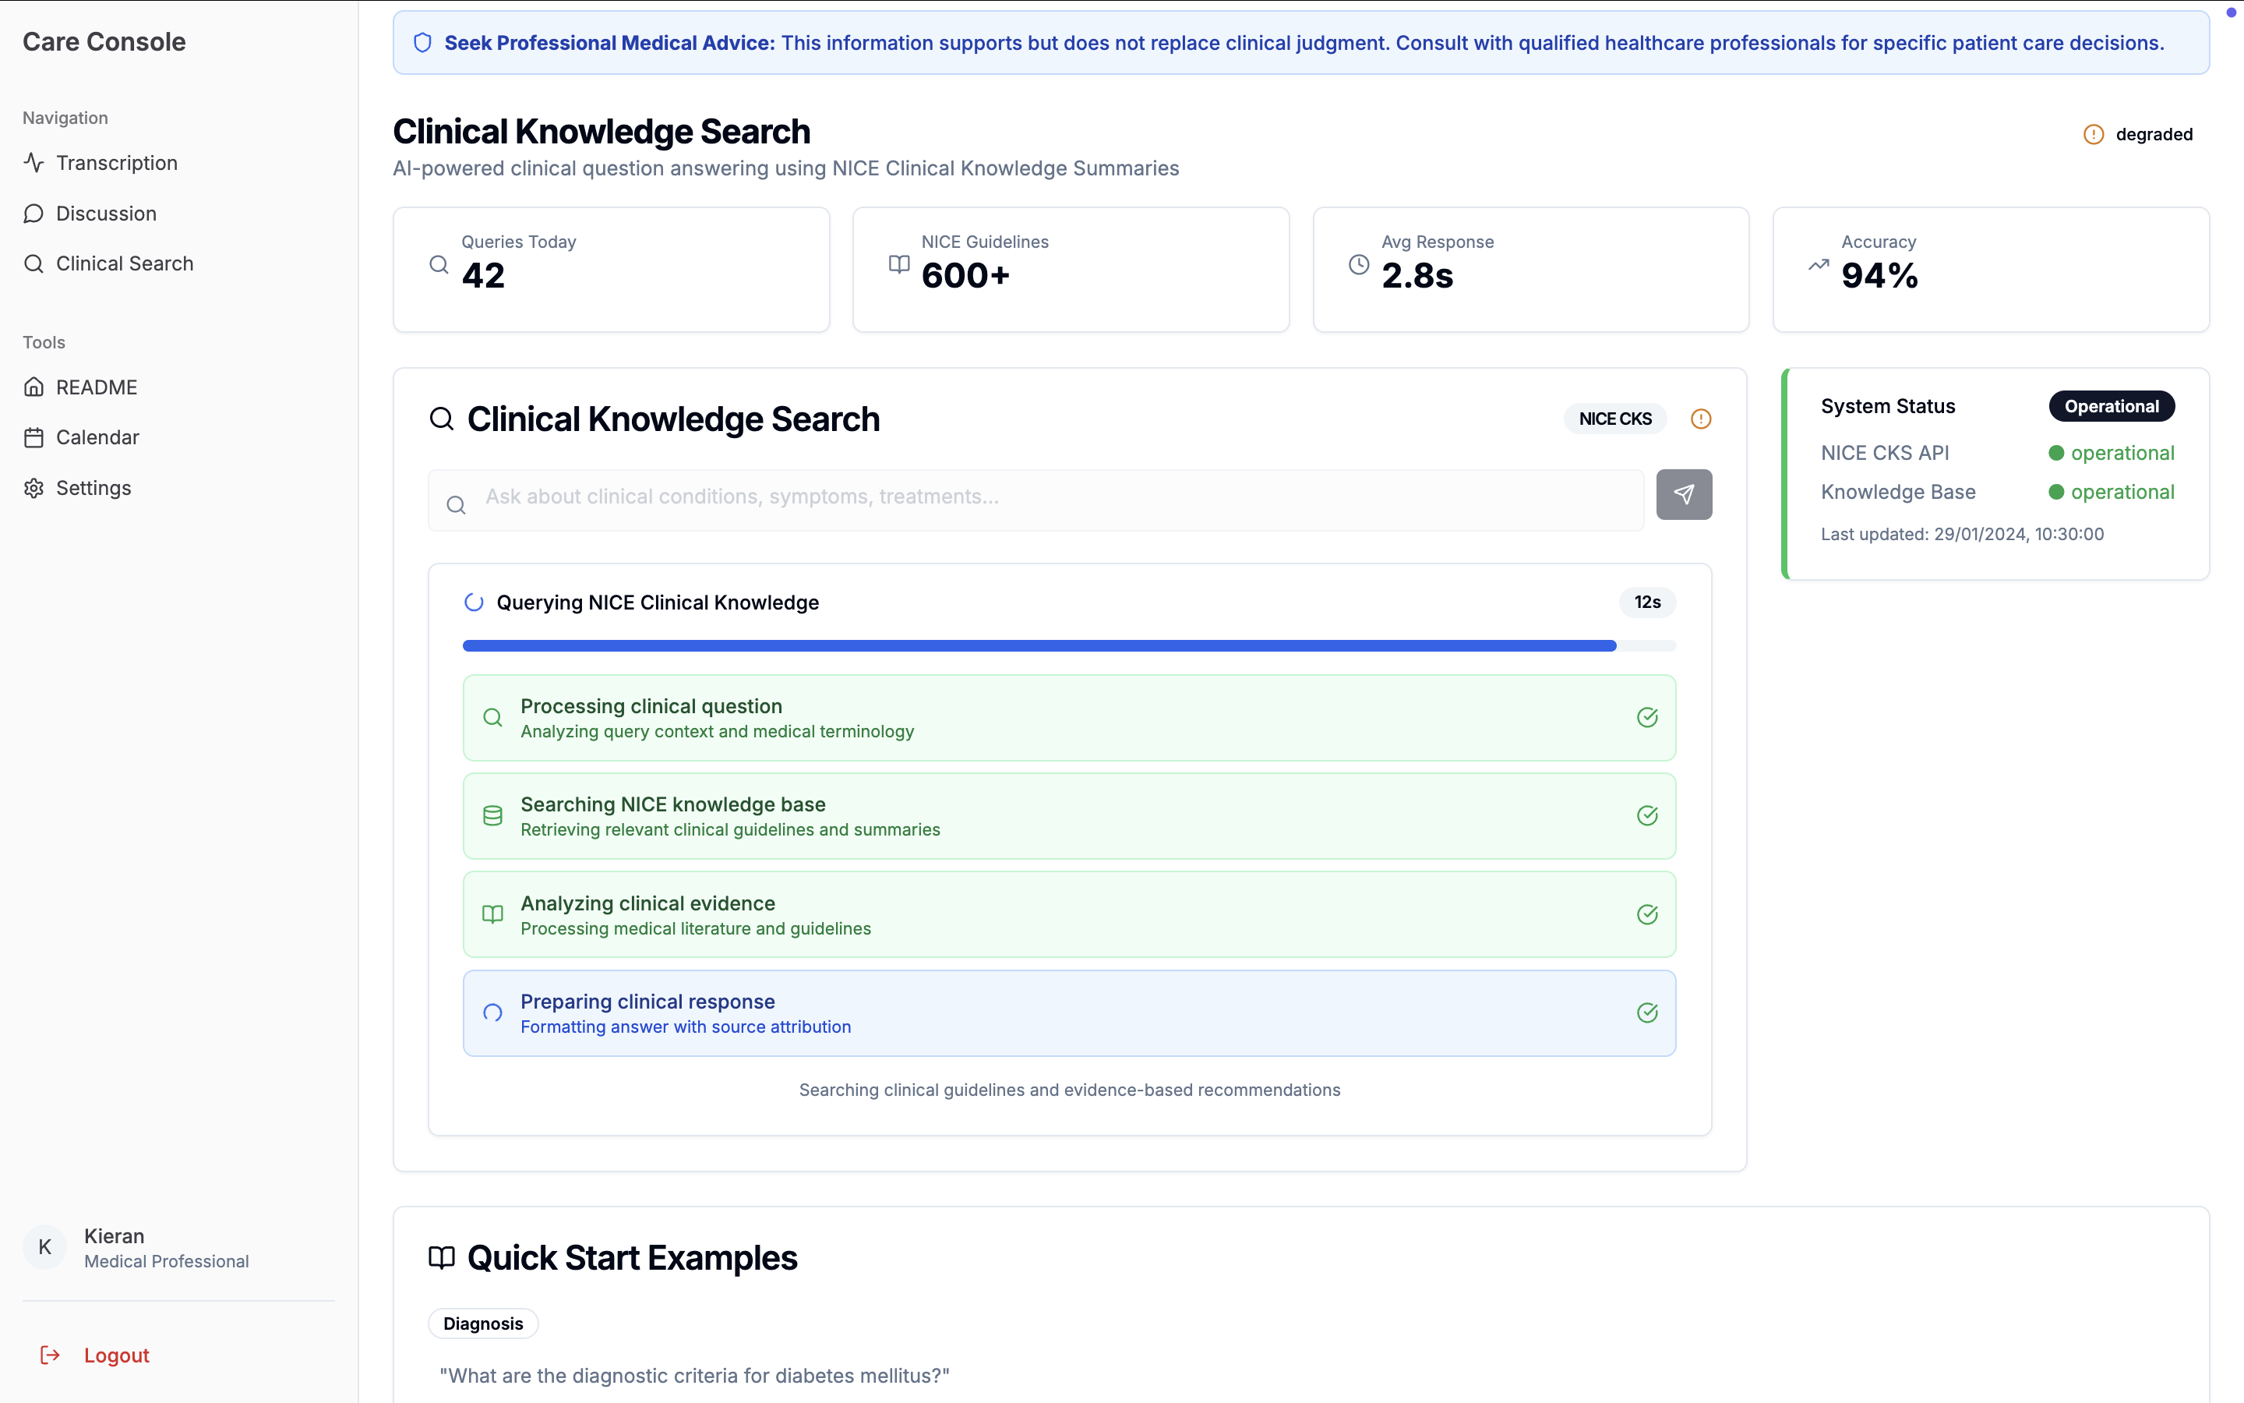The image size is (2244, 1403).
Task: Click the Queries Today magnifier icon
Action: pyautogui.click(x=439, y=264)
